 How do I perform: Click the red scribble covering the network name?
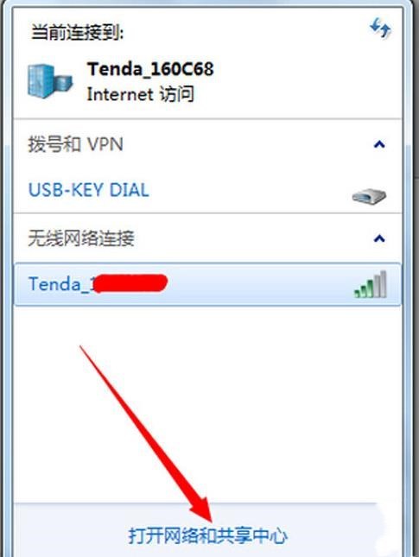130,283
